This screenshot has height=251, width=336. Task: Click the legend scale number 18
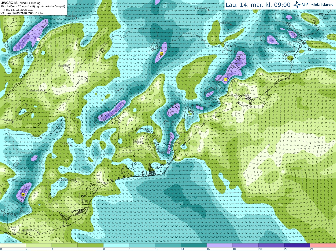[x=234, y=249]
